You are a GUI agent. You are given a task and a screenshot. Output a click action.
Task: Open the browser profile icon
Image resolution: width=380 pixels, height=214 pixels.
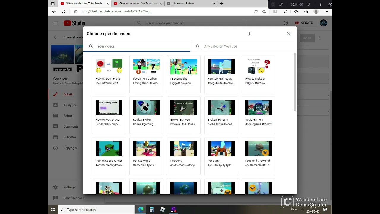(316, 11)
